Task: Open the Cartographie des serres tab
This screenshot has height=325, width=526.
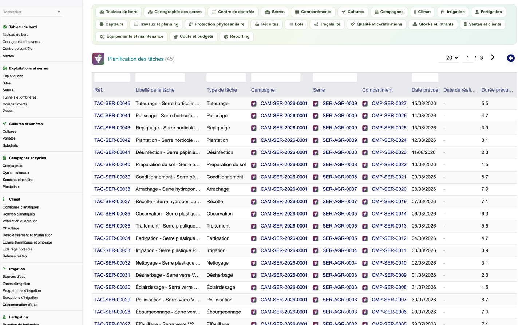Action: coord(175,12)
